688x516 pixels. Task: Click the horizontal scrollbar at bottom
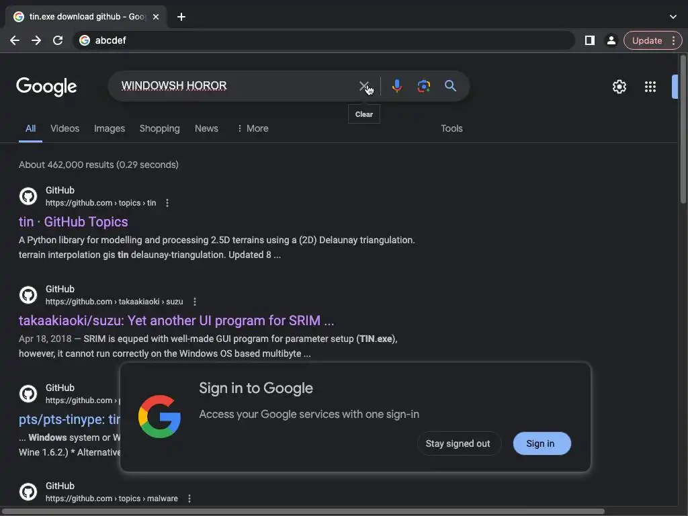click(x=303, y=511)
